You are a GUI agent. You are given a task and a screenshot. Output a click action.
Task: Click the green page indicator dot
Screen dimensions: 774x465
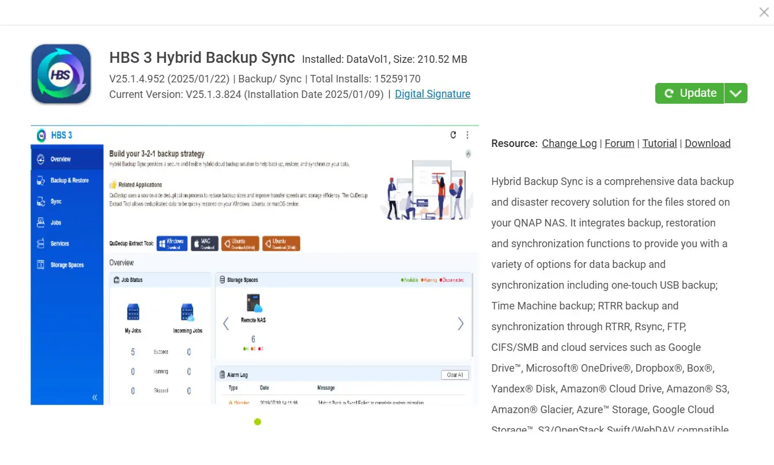click(258, 422)
